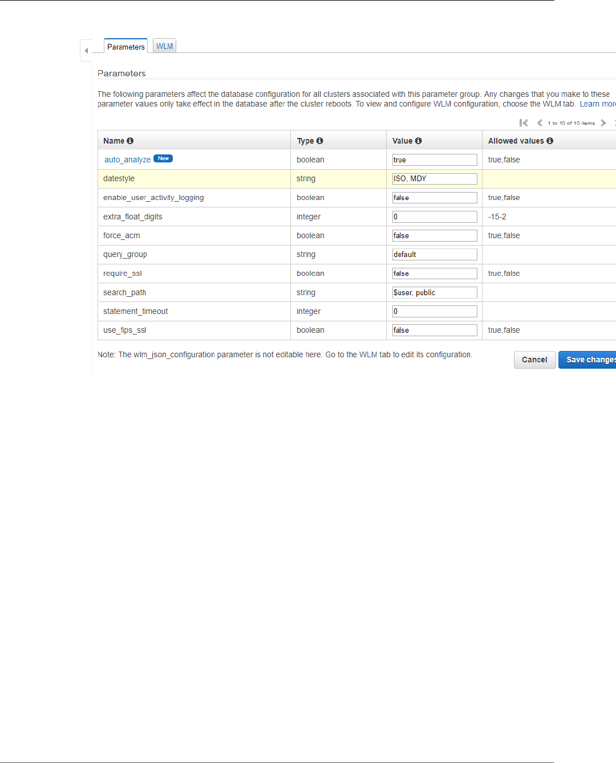Select the datestyle parameter name
The height and width of the screenshot is (763, 616).
[119, 178]
